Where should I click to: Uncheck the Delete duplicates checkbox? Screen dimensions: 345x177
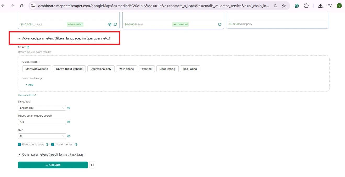pos(20,145)
